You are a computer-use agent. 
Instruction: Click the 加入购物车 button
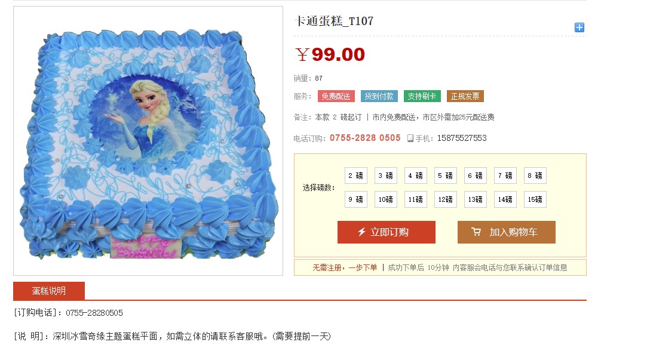click(x=506, y=232)
